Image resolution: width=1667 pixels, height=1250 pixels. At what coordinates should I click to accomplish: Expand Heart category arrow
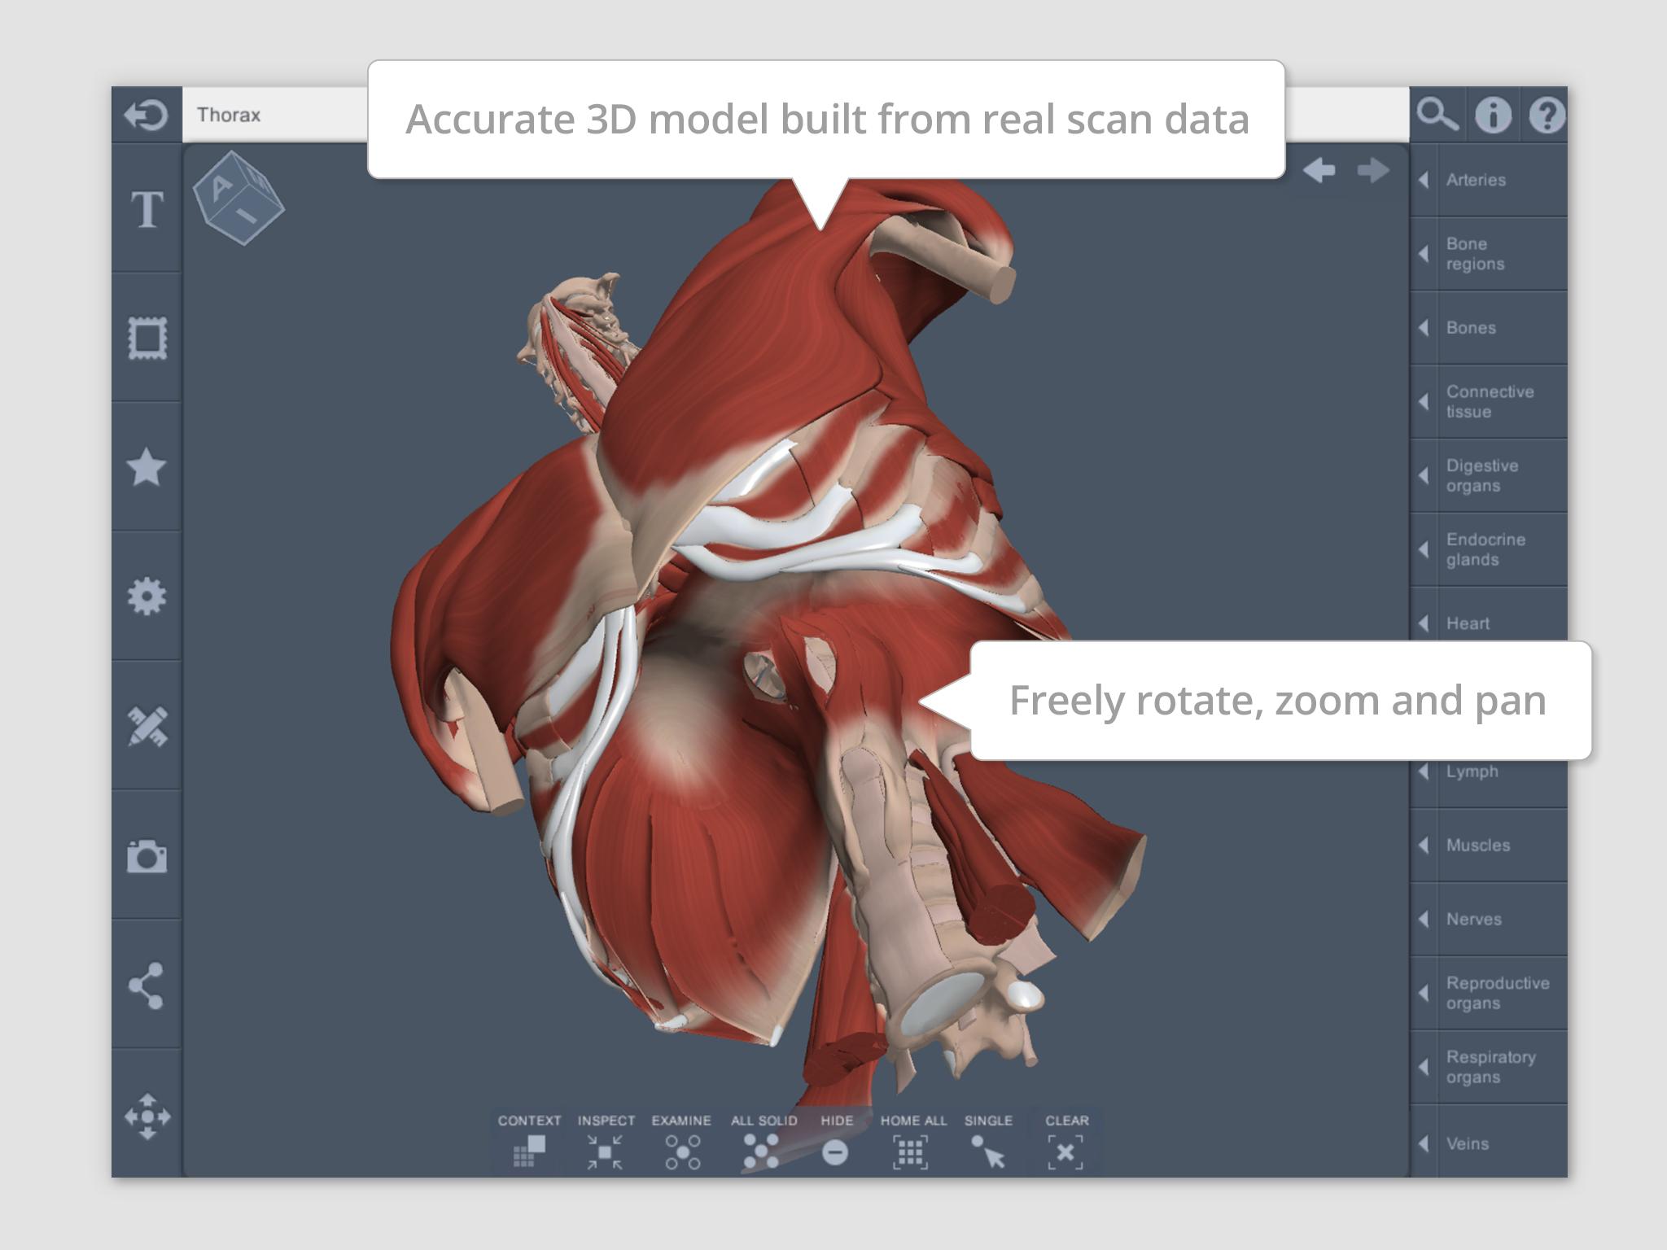(1424, 623)
